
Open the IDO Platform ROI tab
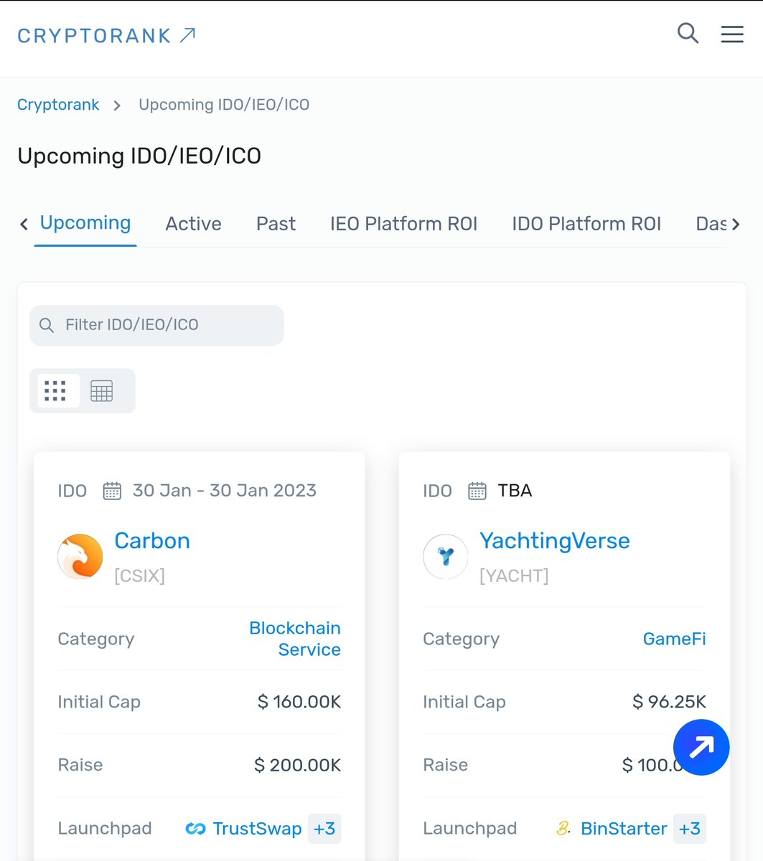586,224
